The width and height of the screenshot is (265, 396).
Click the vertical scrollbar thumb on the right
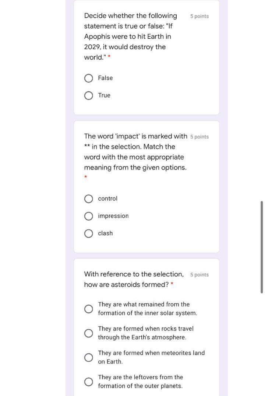point(262,247)
